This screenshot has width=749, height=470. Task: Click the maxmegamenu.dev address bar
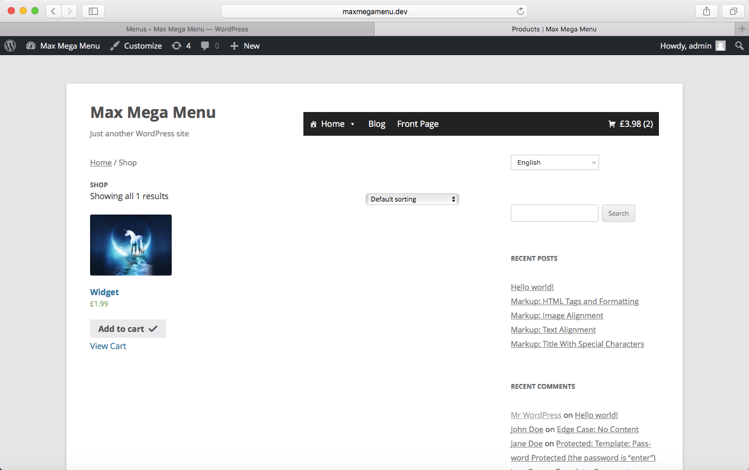(375, 11)
